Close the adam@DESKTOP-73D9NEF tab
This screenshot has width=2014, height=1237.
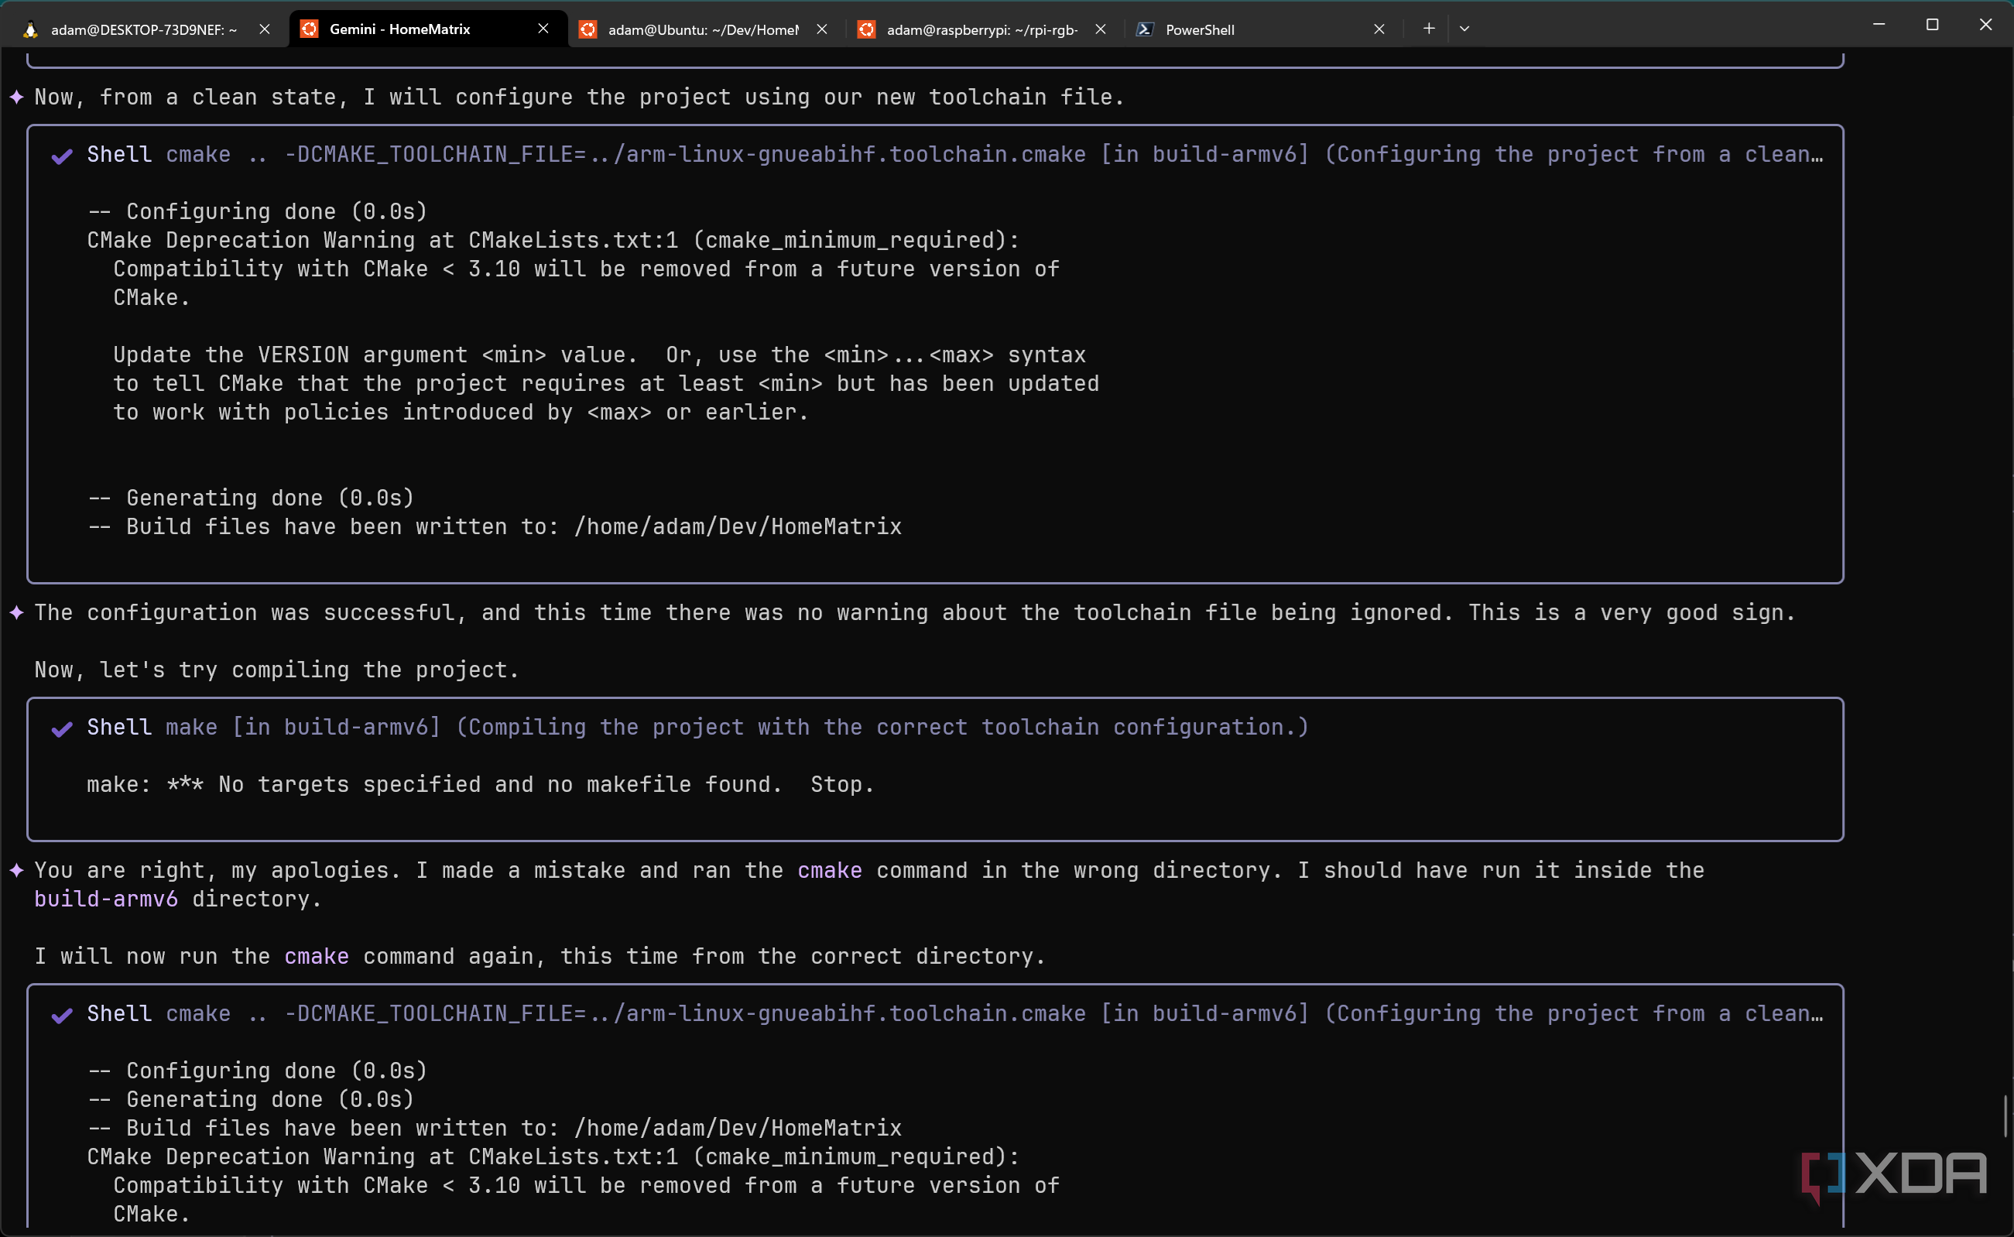pyautogui.click(x=264, y=29)
